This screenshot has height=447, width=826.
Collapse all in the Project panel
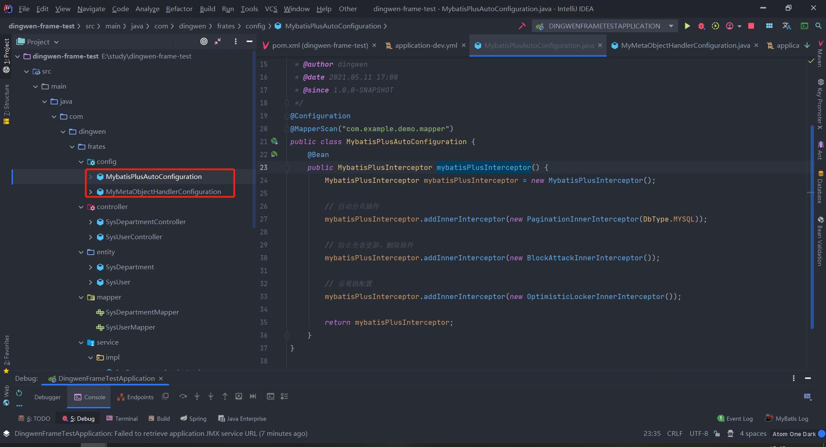pos(218,41)
